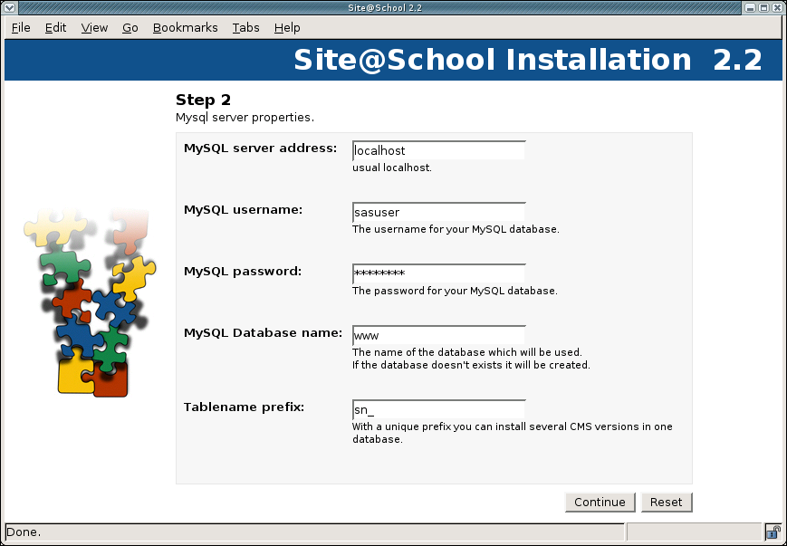
Task: Open the File menu
Action: 21,27
